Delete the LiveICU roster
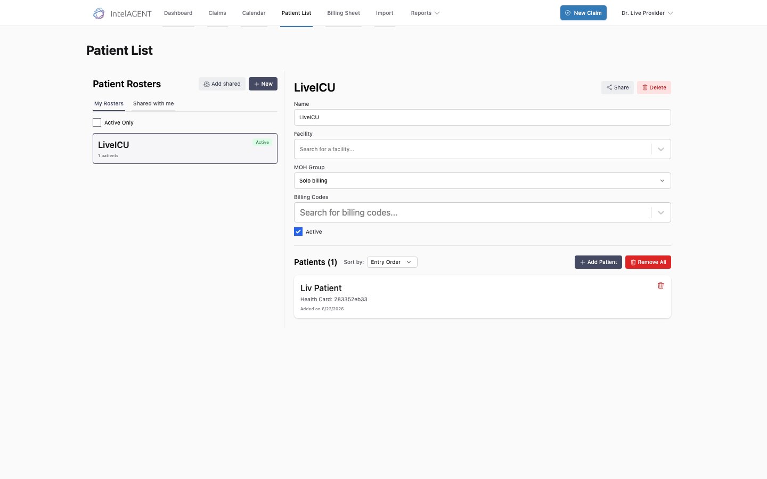This screenshot has width=767, height=479. pos(654,87)
